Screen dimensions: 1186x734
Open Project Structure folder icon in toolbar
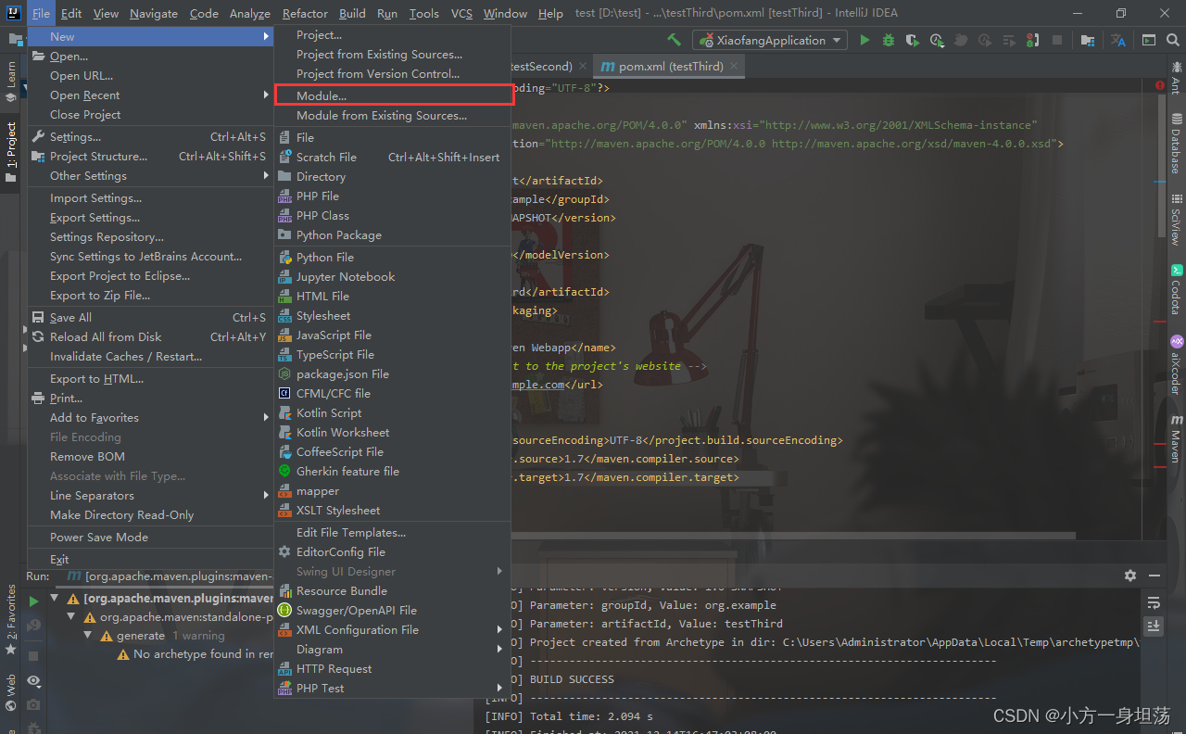coord(1088,40)
